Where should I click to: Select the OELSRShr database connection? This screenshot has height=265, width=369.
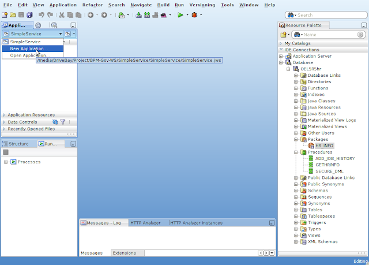point(311,69)
